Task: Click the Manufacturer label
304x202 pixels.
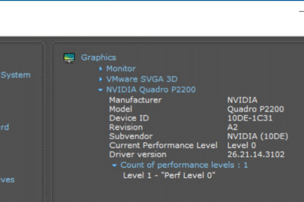Action: pos(135,100)
